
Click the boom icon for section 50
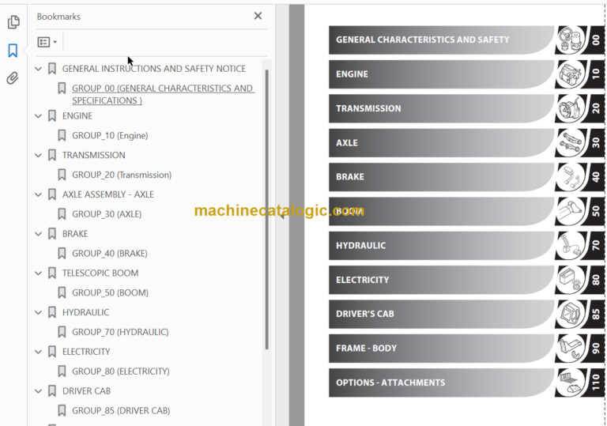[x=570, y=211]
